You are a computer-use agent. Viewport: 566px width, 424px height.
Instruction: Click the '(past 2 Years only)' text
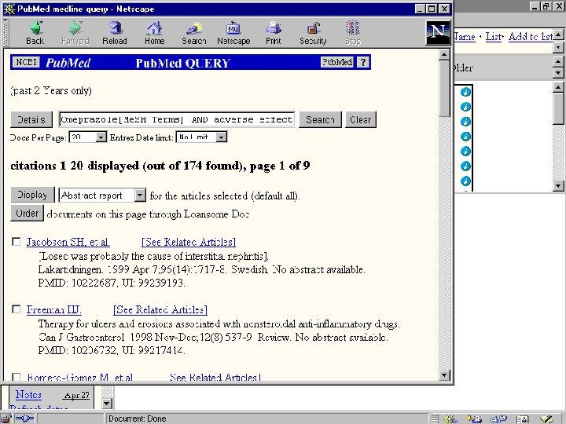point(51,90)
